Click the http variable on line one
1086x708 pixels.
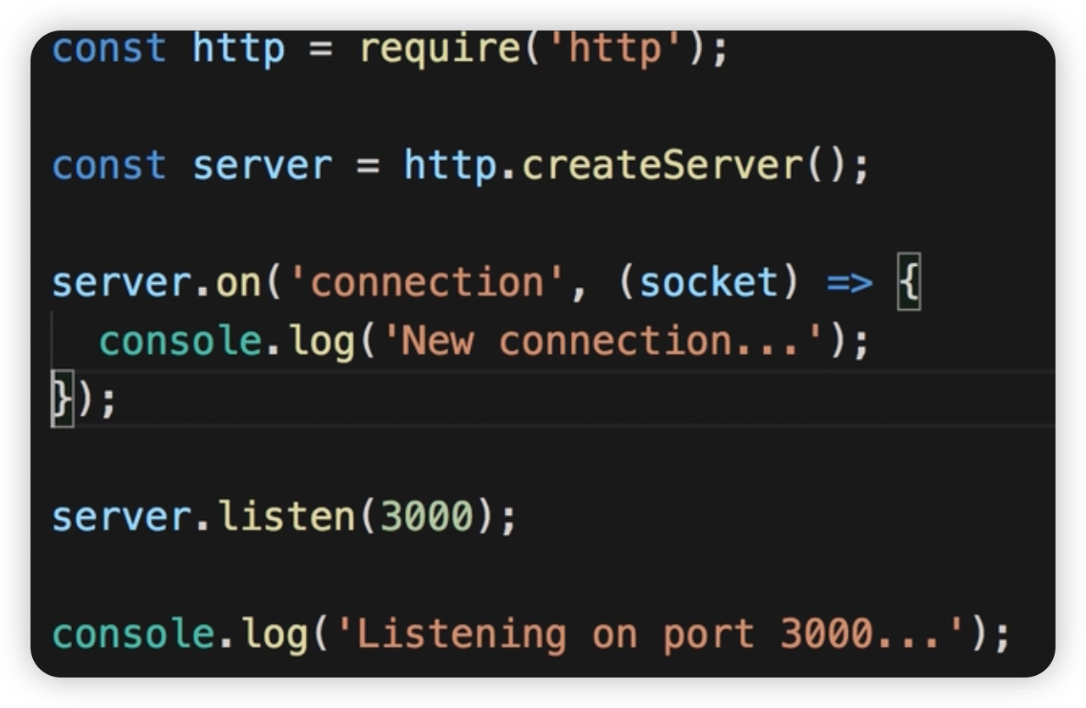pos(238,48)
